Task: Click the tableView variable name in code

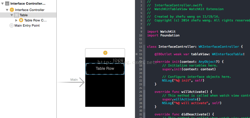Action: pyautogui.click(x=200, y=54)
